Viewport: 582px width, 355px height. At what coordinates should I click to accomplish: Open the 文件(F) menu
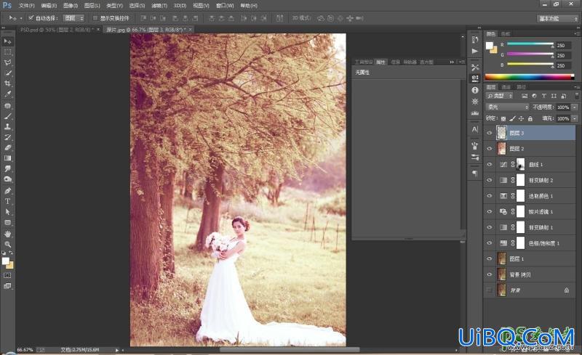[x=27, y=6]
